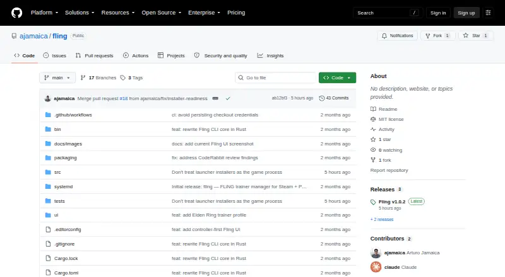Click the repository icon before ajamaica

click(x=14, y=36)
